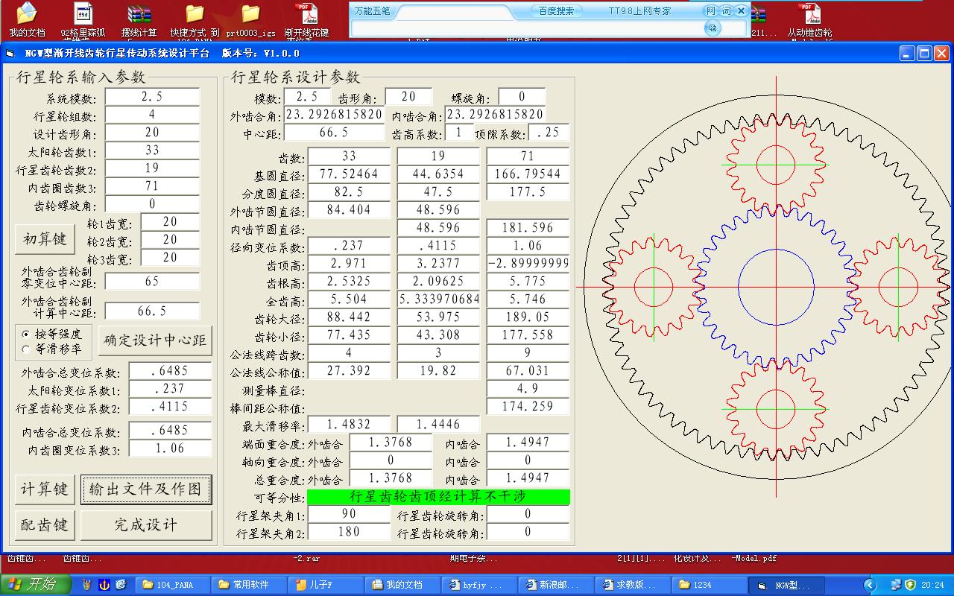The image size is (954, 596).
Task: Click the 轮1齿宽 input field
Action: (x=170, y=222)
